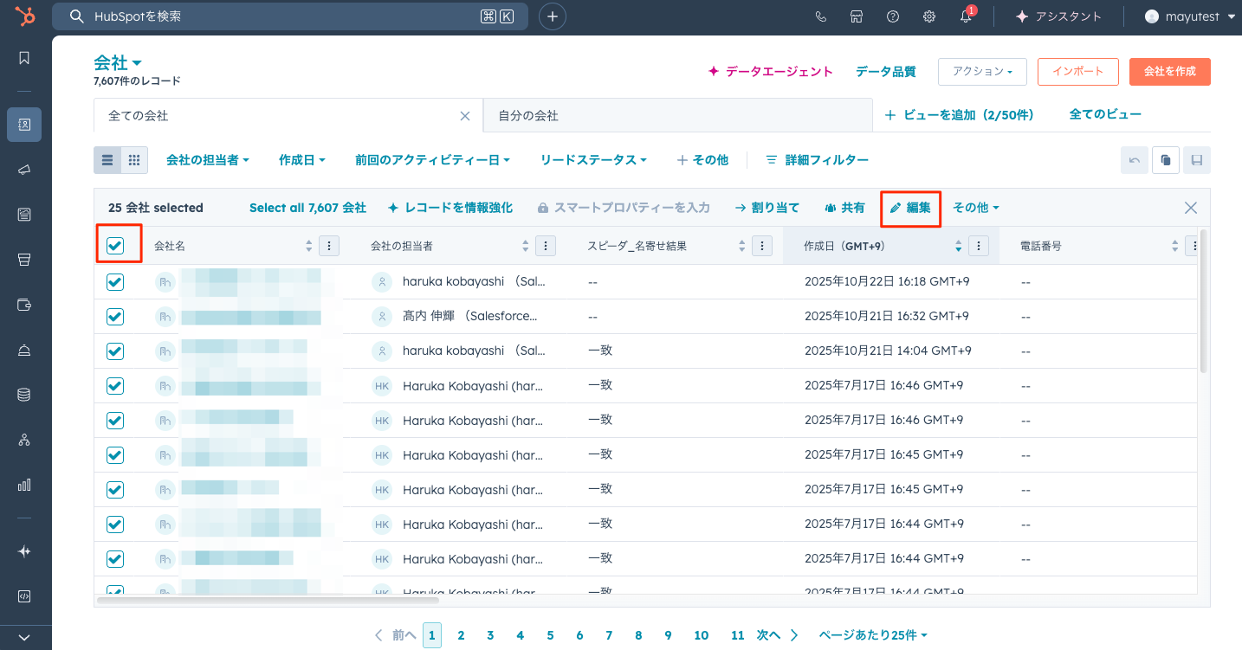The image size is (1242, 650).
Task: Switch to the 自分の会社 tab
Action: pos(528,115)
